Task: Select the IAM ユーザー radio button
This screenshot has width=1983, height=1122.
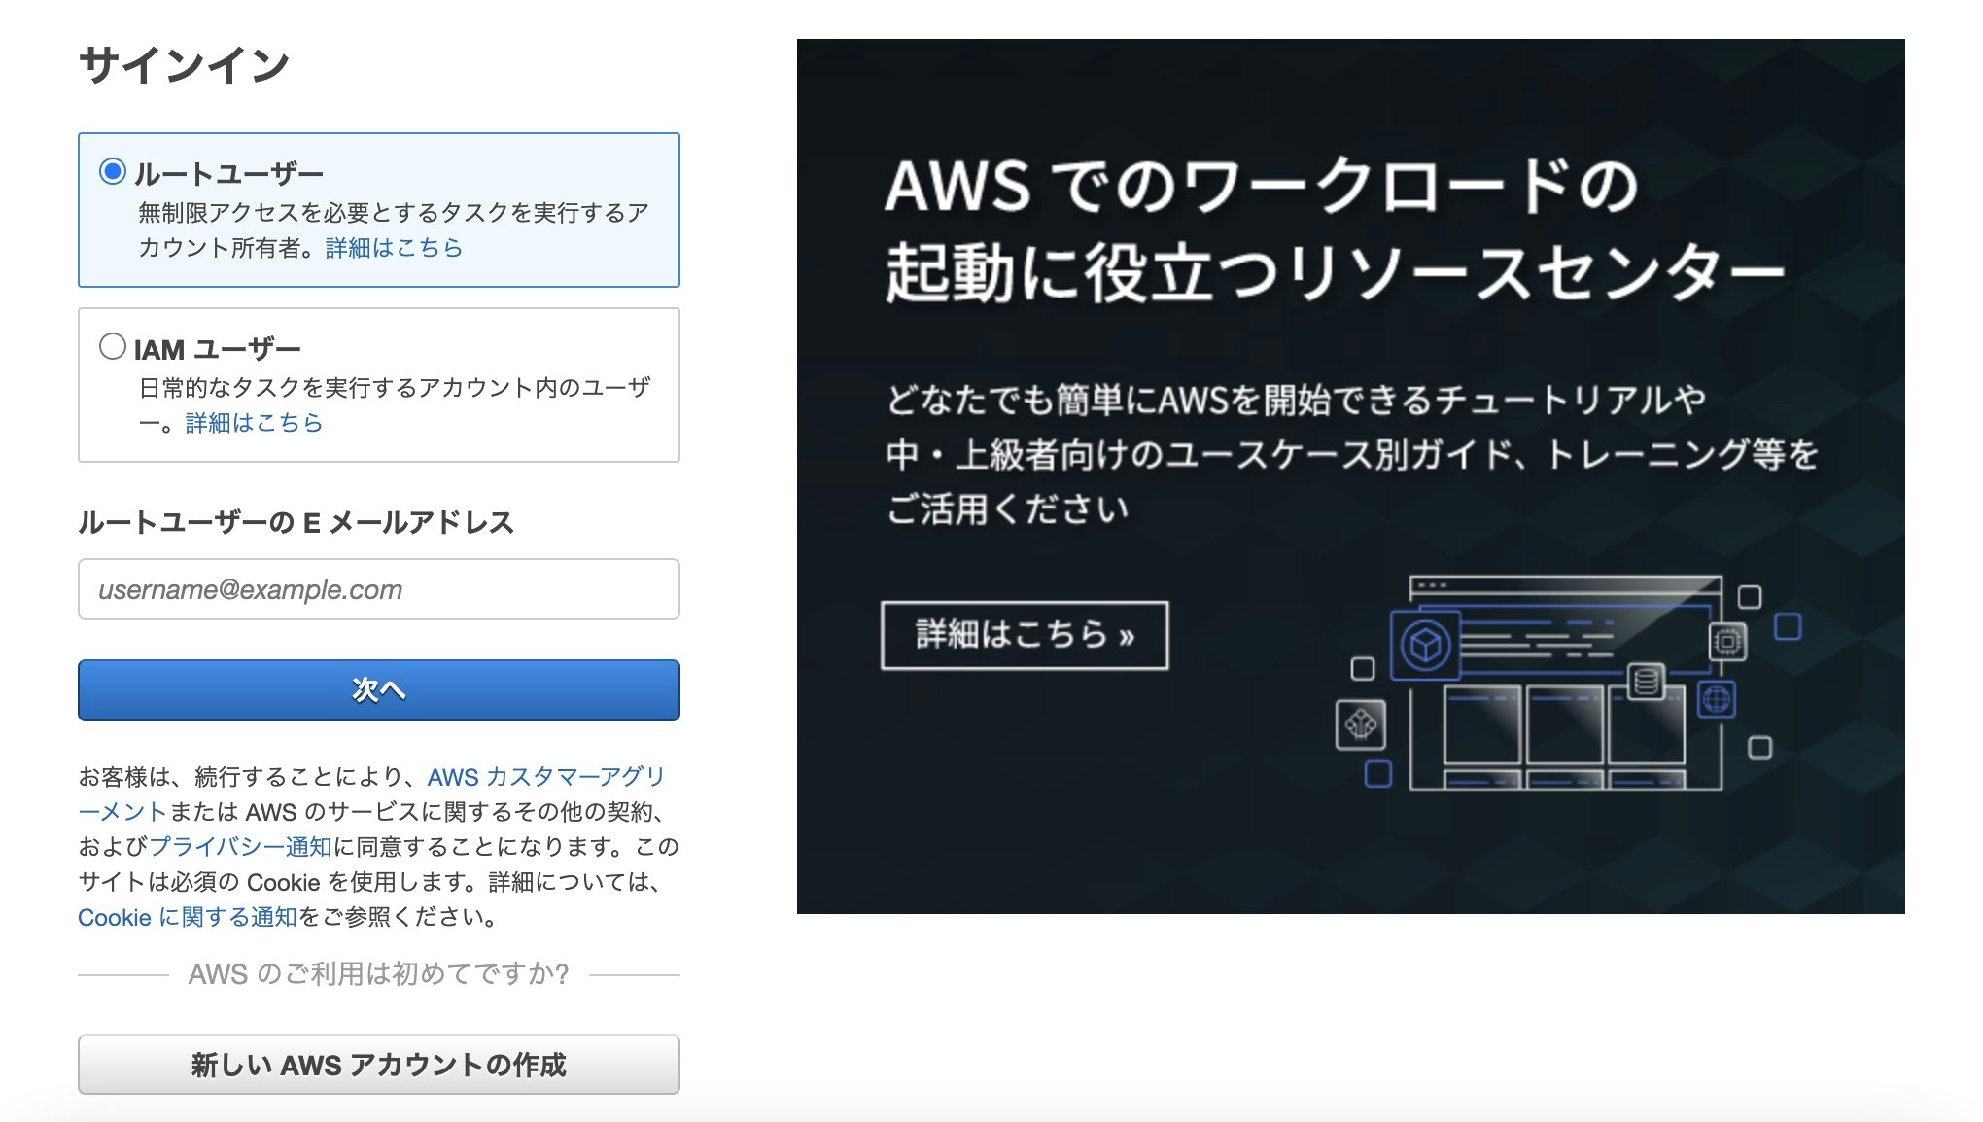Action: click(x=111, y=347)
